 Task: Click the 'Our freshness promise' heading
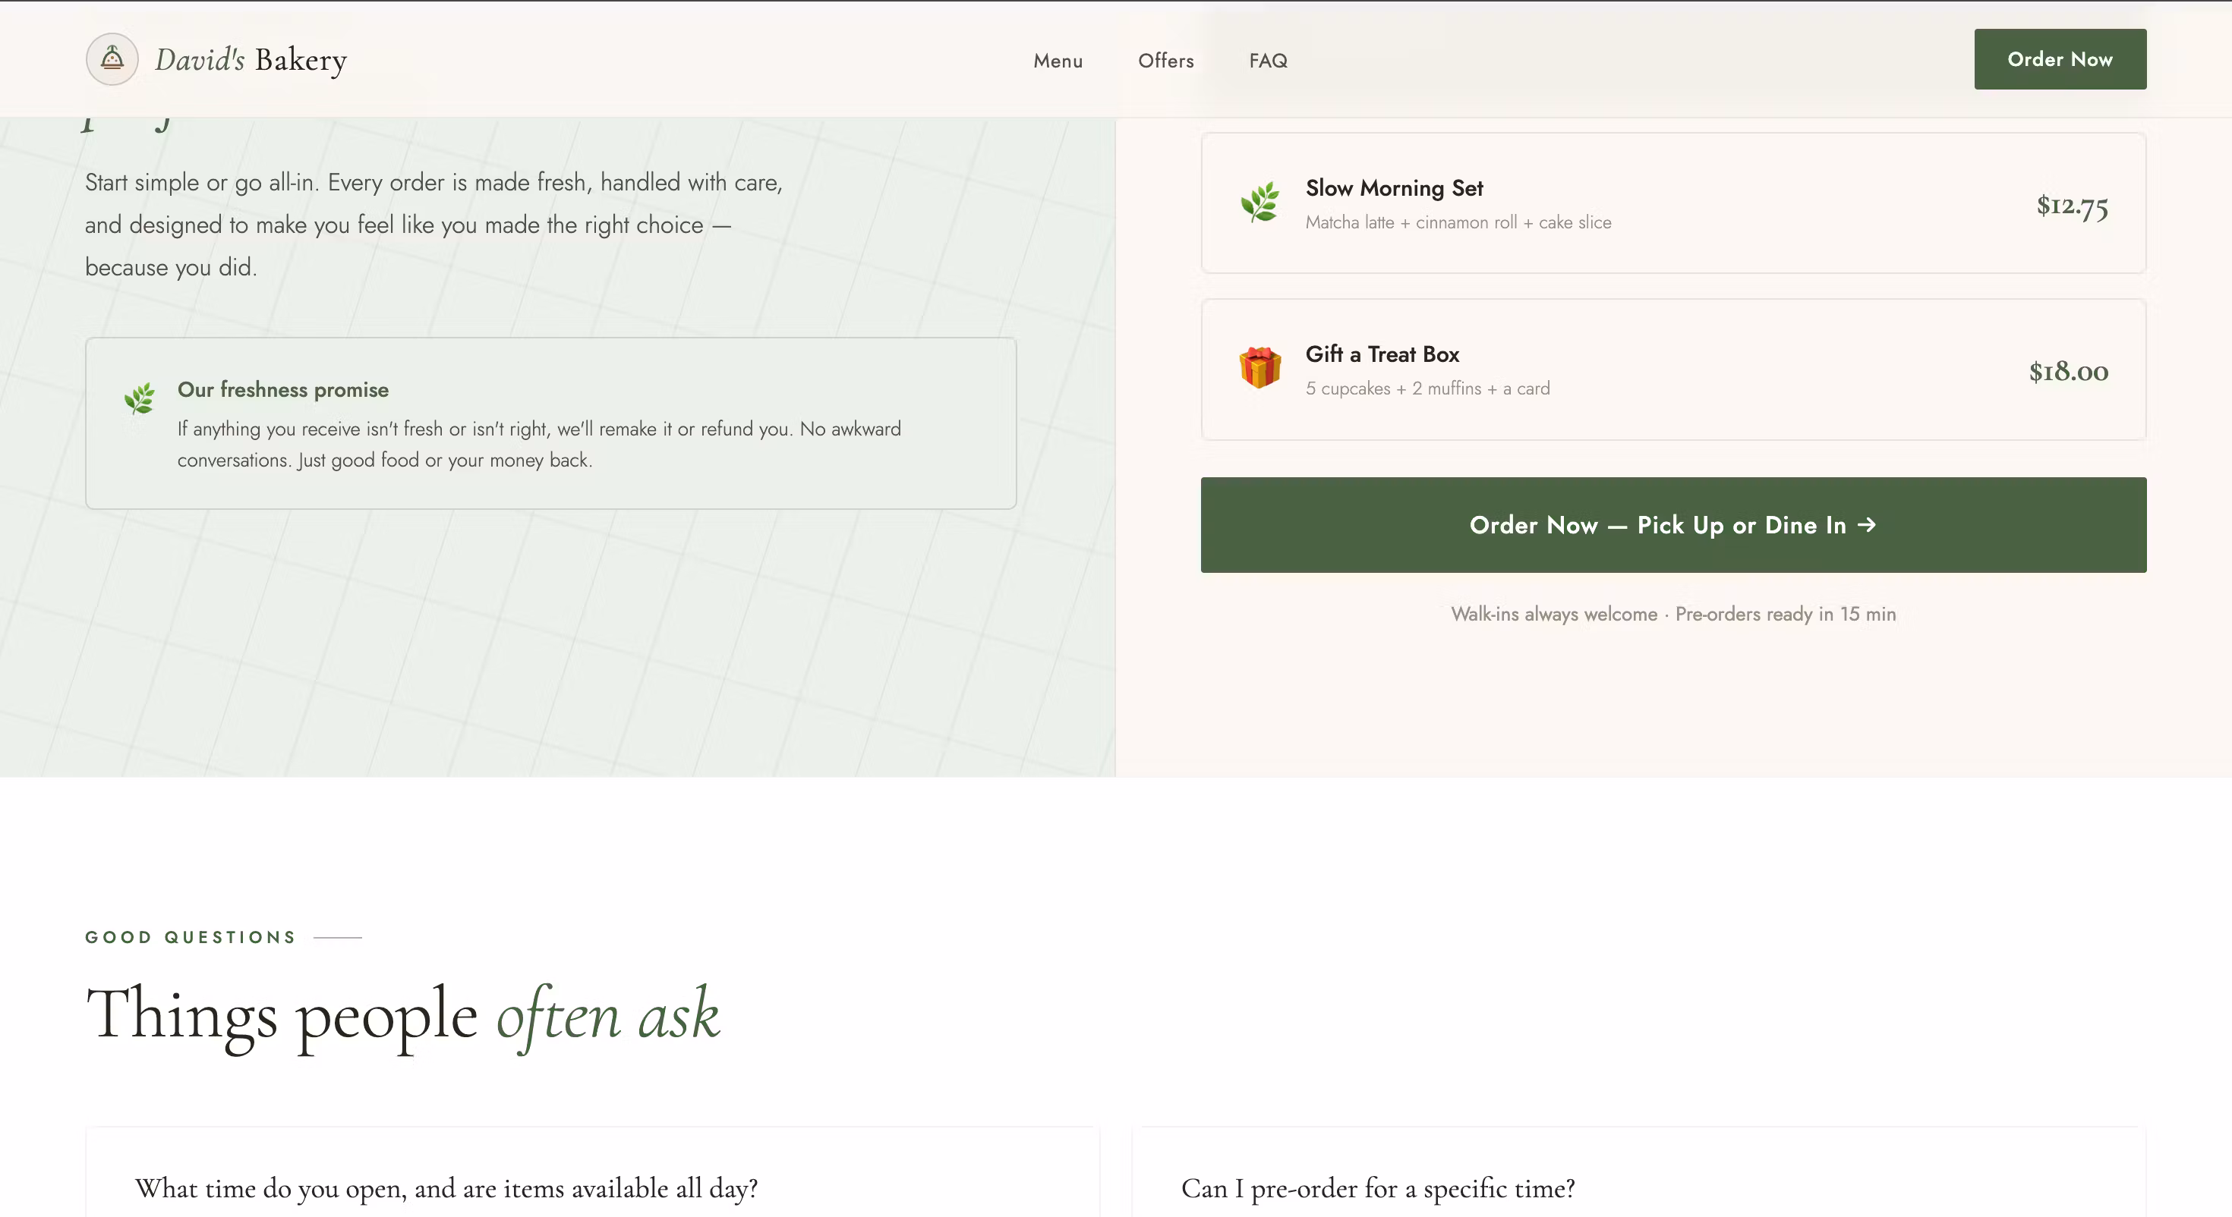click(x=283, y=390)
